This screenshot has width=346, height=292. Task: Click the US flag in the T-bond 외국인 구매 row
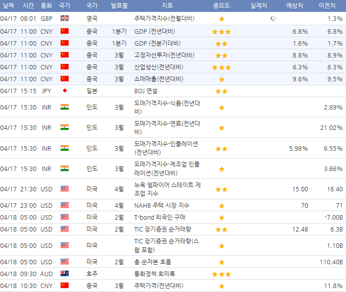(x=65, y=217)
